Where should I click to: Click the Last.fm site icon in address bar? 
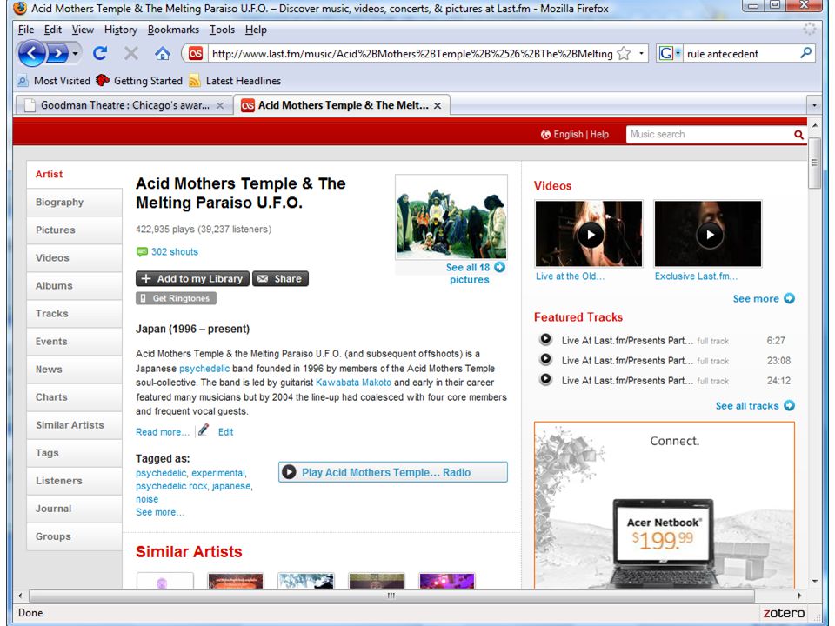point(196,53)
